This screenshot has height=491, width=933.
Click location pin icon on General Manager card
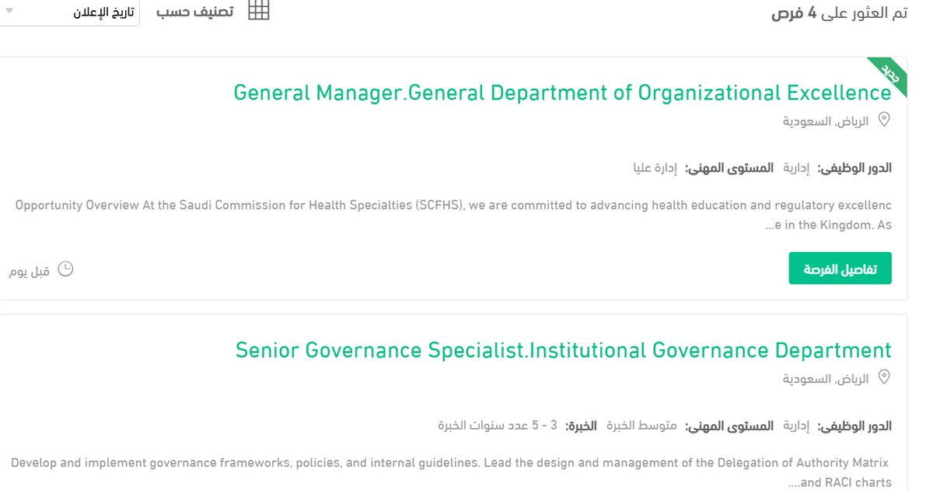coord(884,120)
